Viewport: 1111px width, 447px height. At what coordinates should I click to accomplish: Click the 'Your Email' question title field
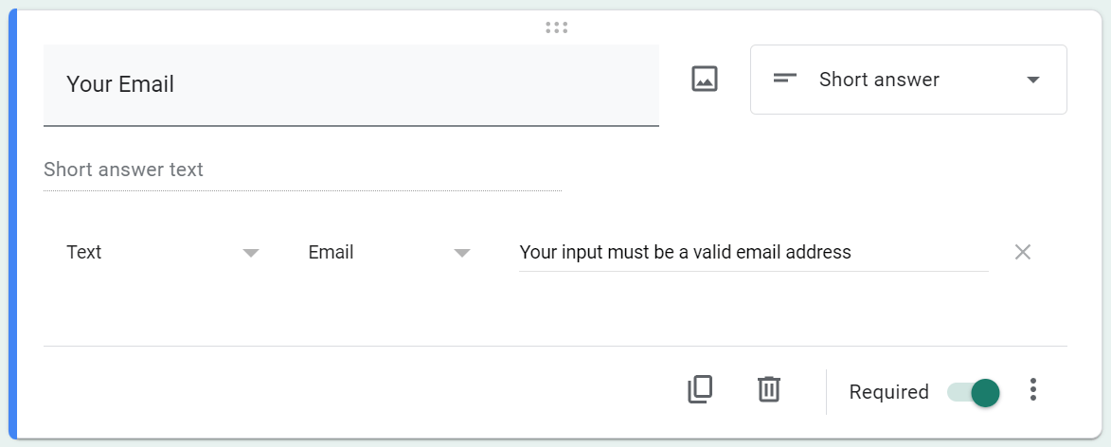350,84
